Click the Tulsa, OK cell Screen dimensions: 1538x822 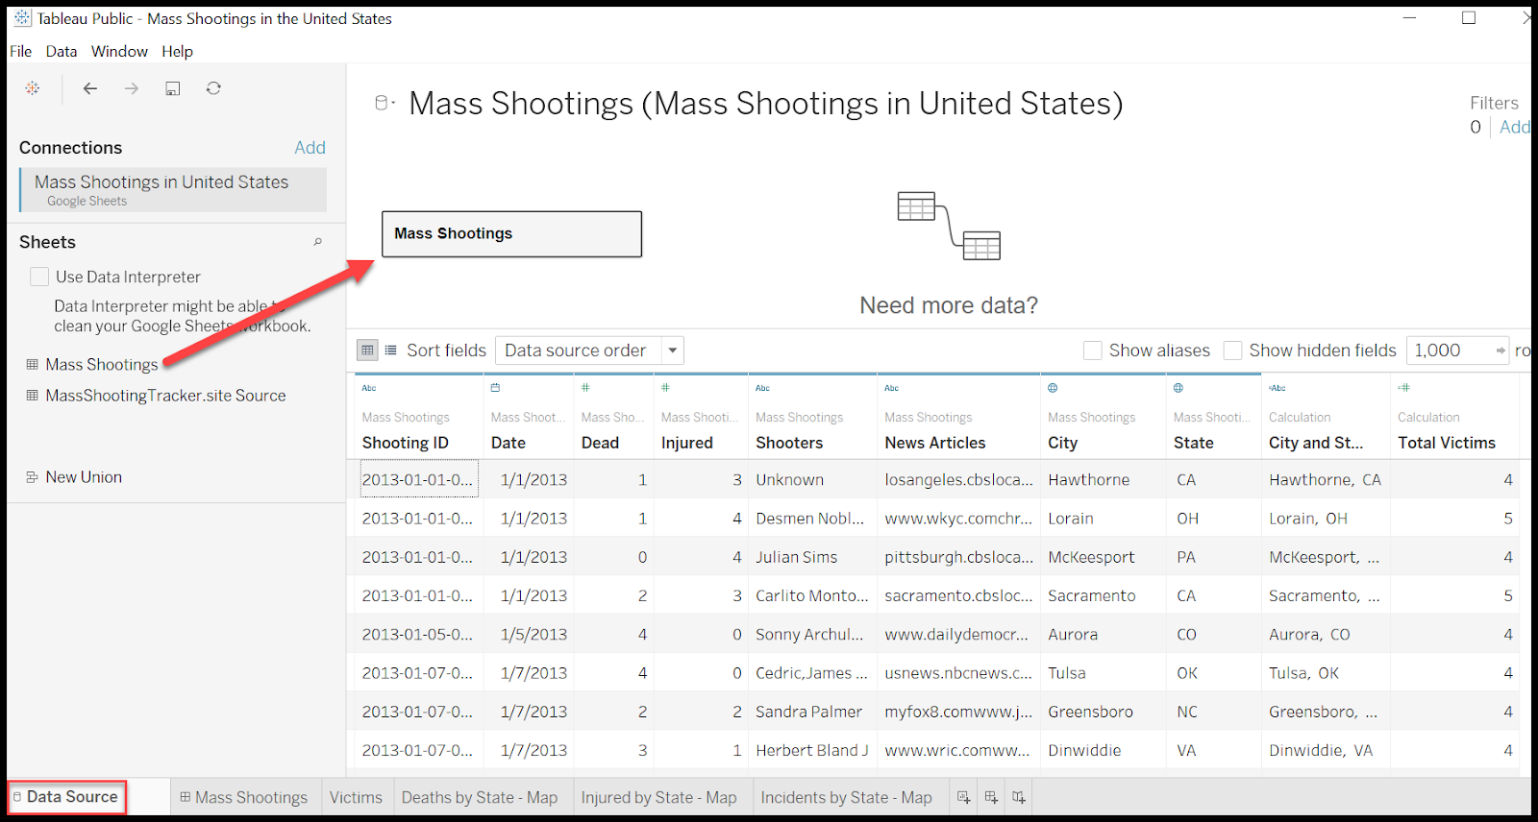click(x=1326, y=673)
